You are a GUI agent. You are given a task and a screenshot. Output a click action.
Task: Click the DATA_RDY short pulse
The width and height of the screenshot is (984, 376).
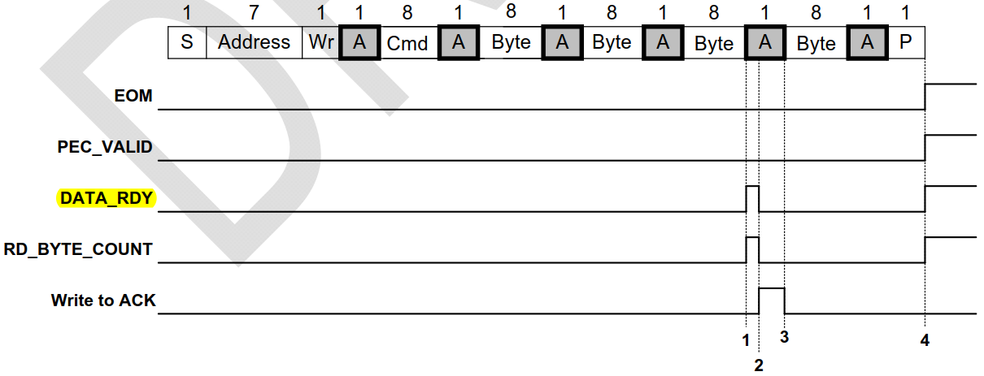pos(752,199)
